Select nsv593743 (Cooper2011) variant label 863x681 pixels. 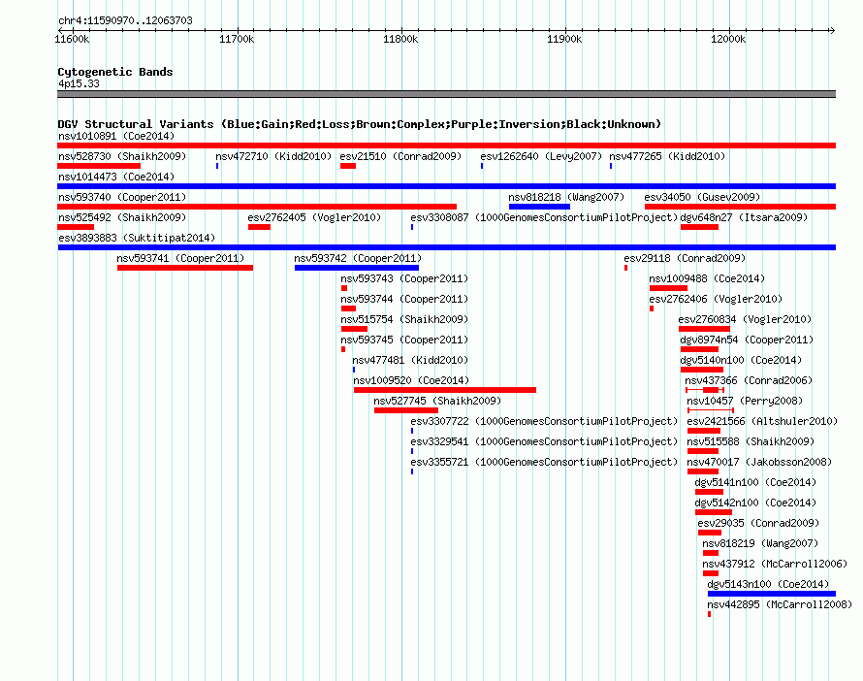tap(404, 278)
